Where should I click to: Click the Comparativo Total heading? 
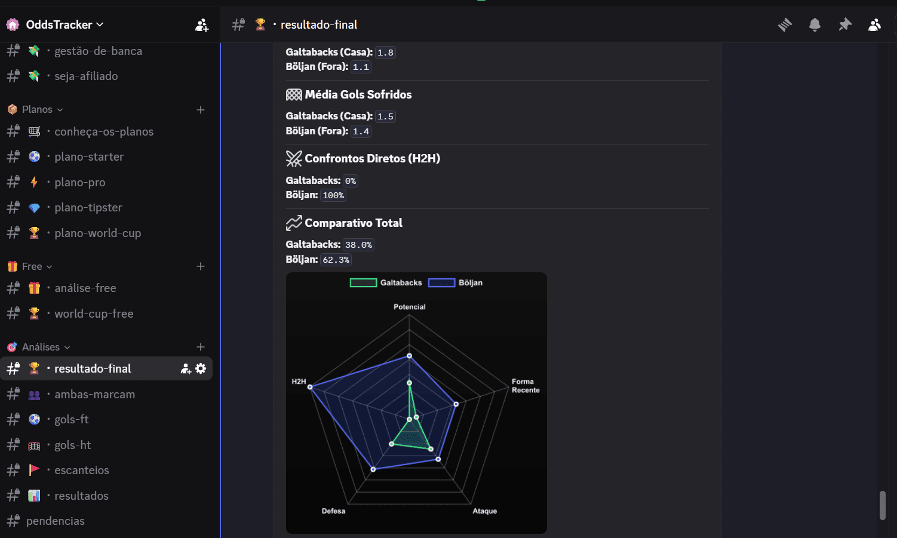click(x=354, y=223)
